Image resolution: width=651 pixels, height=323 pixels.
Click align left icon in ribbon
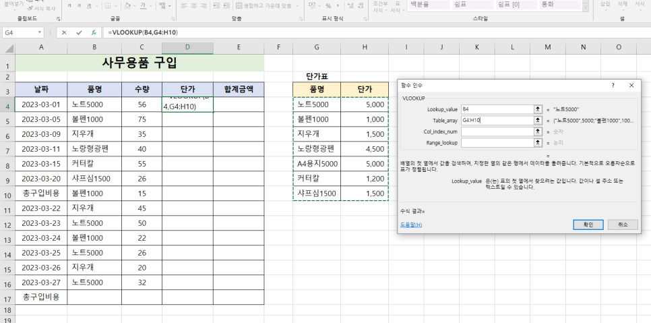click(183, 6)
